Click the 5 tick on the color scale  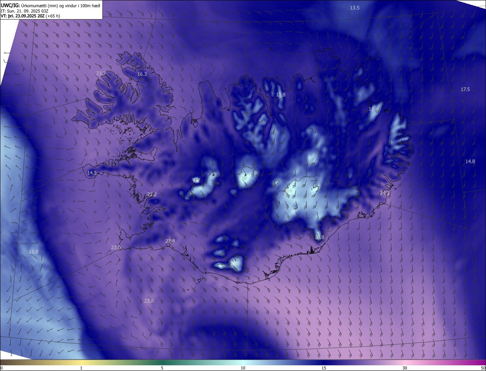pos(162,368)
